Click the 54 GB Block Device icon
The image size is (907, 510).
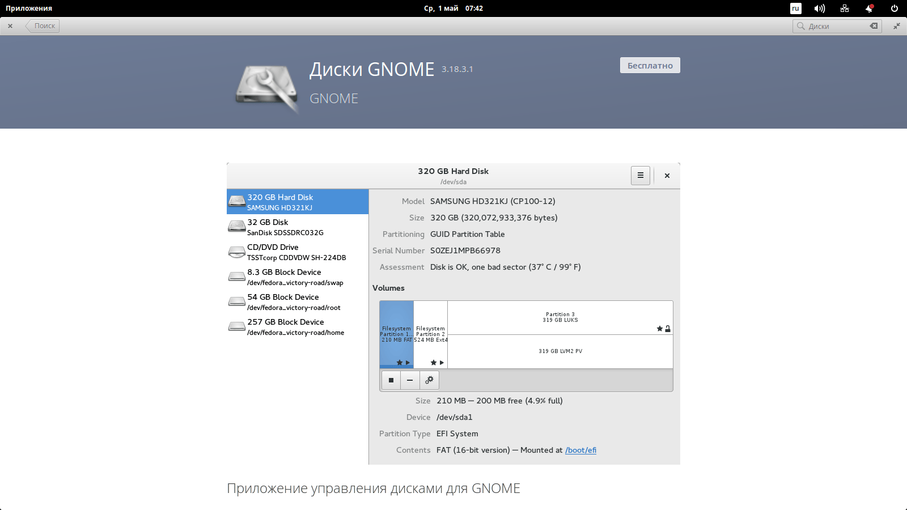(x=236, y=301)
